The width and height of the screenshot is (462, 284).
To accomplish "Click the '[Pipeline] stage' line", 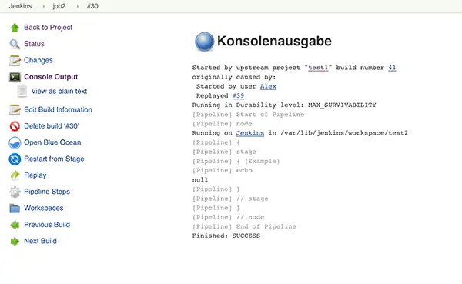I will [x=224, y=152].
